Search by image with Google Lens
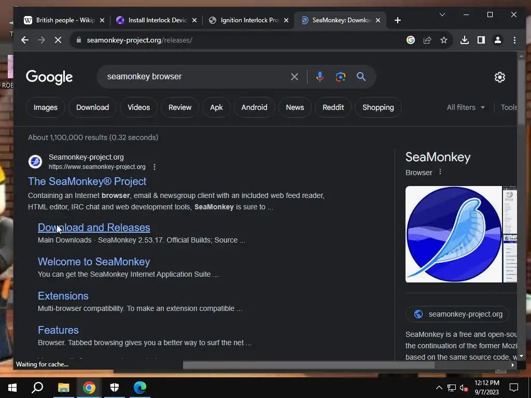531x398 pixels. point(340,77)
